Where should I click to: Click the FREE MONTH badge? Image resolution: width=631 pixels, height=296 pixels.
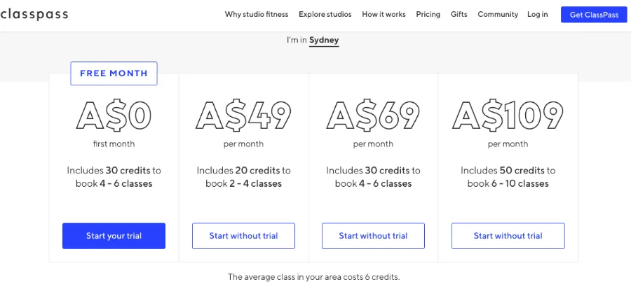(114, 73)
